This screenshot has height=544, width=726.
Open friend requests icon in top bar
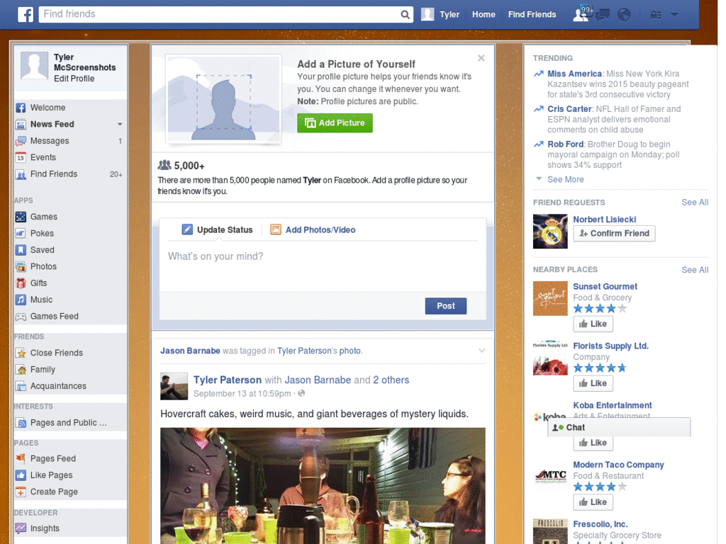[580, 14]
